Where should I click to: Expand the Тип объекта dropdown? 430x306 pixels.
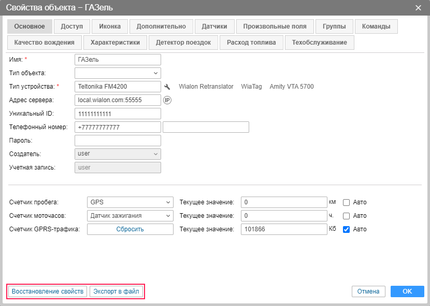(x=118, y=73)
